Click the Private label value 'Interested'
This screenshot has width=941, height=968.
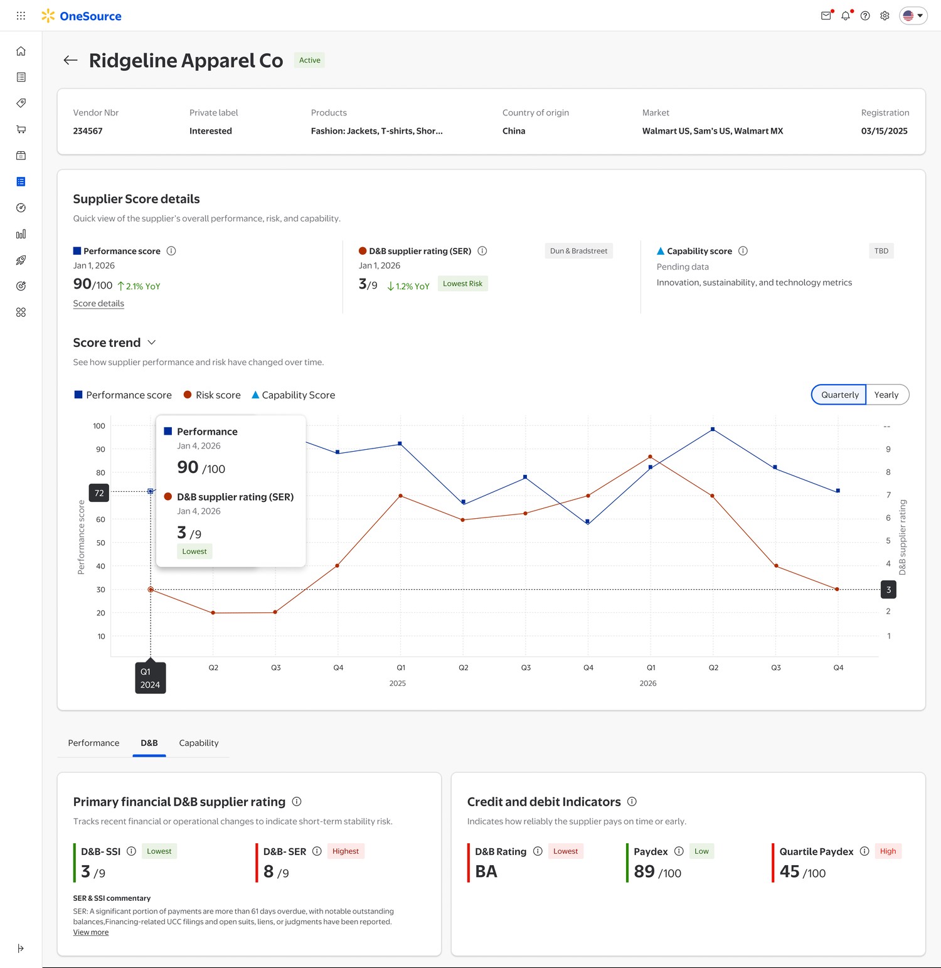(x=211, y=131)
